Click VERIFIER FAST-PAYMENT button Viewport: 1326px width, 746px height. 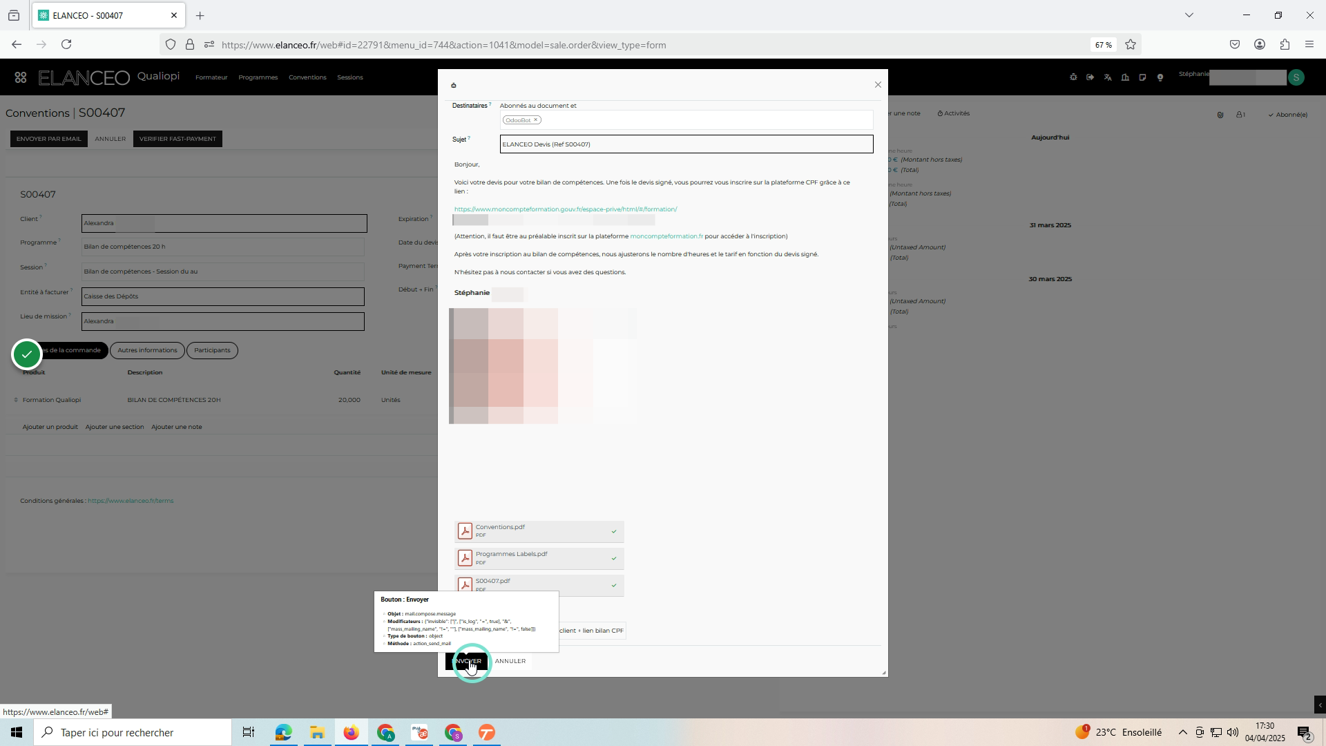coord(177,139)
